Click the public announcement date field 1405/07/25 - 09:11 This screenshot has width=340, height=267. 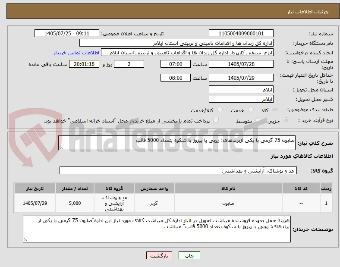point(67,33)
